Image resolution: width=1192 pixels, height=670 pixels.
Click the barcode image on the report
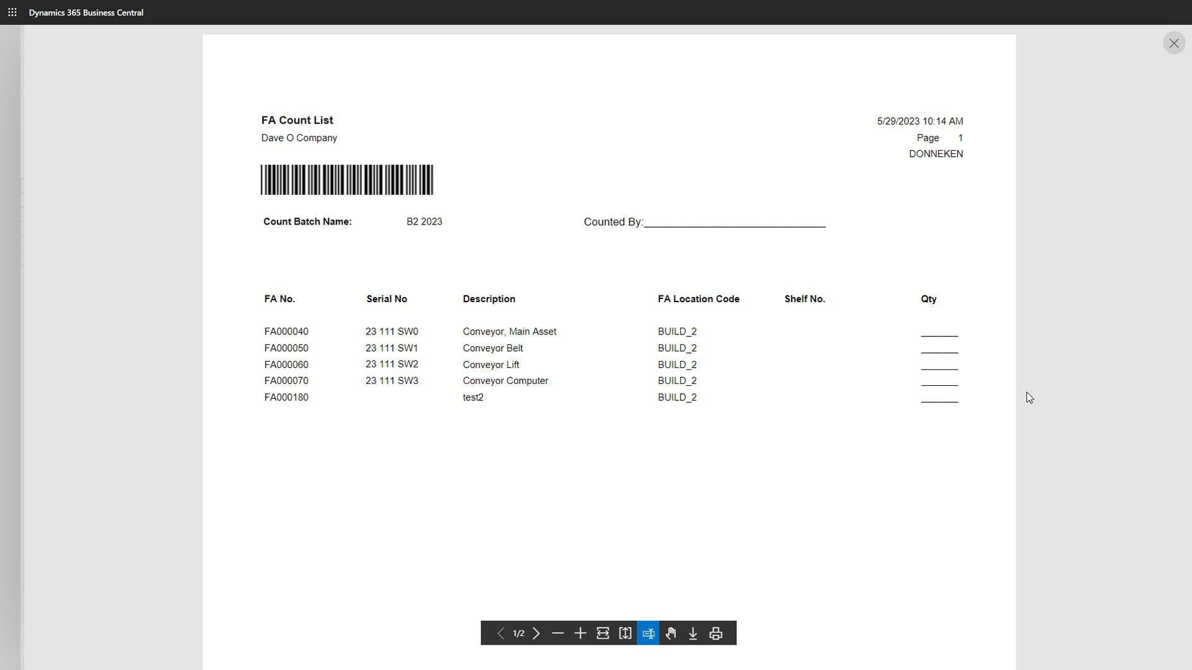(x=346, y=180)
